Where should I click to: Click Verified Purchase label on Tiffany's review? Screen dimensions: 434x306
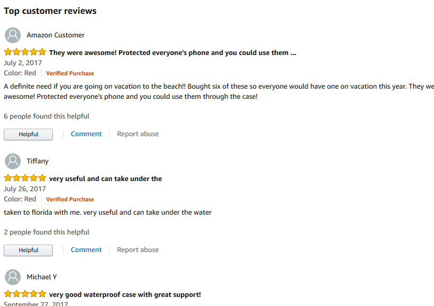coord(70,199)
